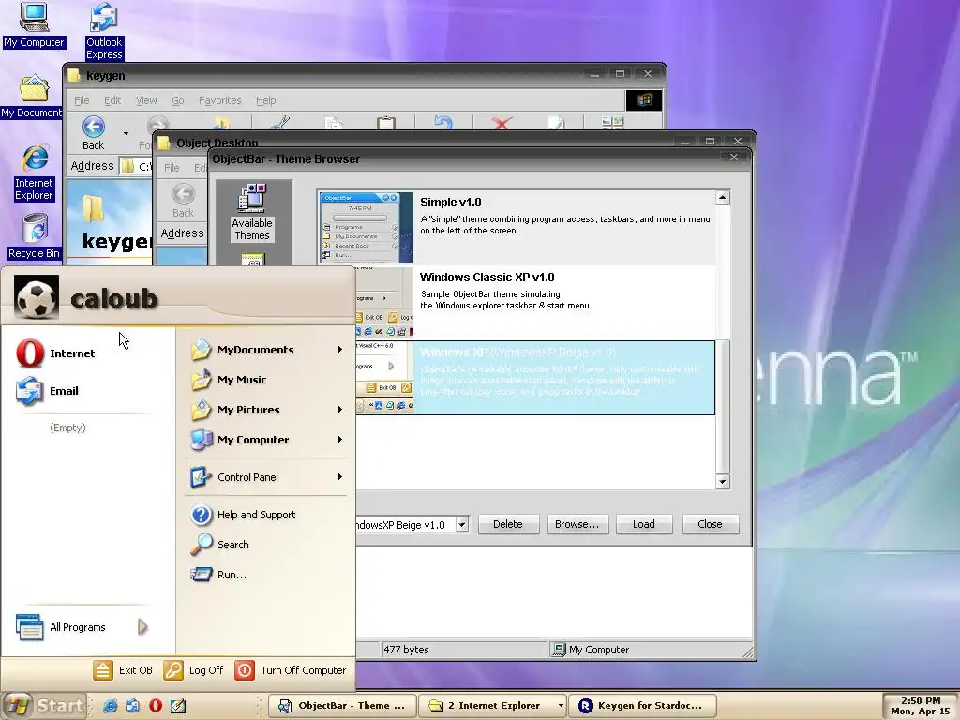
Task: Select the My Documents desktop icon
Action: 32,97
